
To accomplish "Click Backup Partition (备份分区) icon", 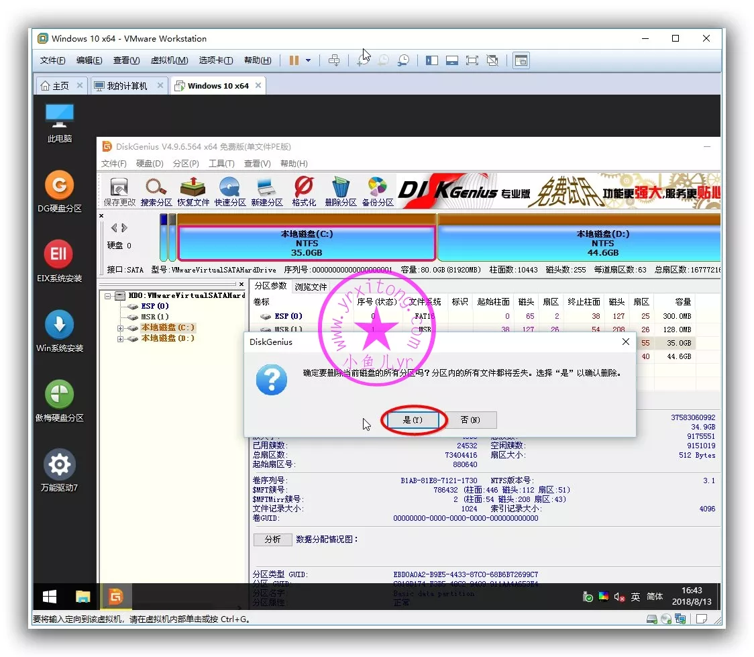I will [x=378, y=191].
